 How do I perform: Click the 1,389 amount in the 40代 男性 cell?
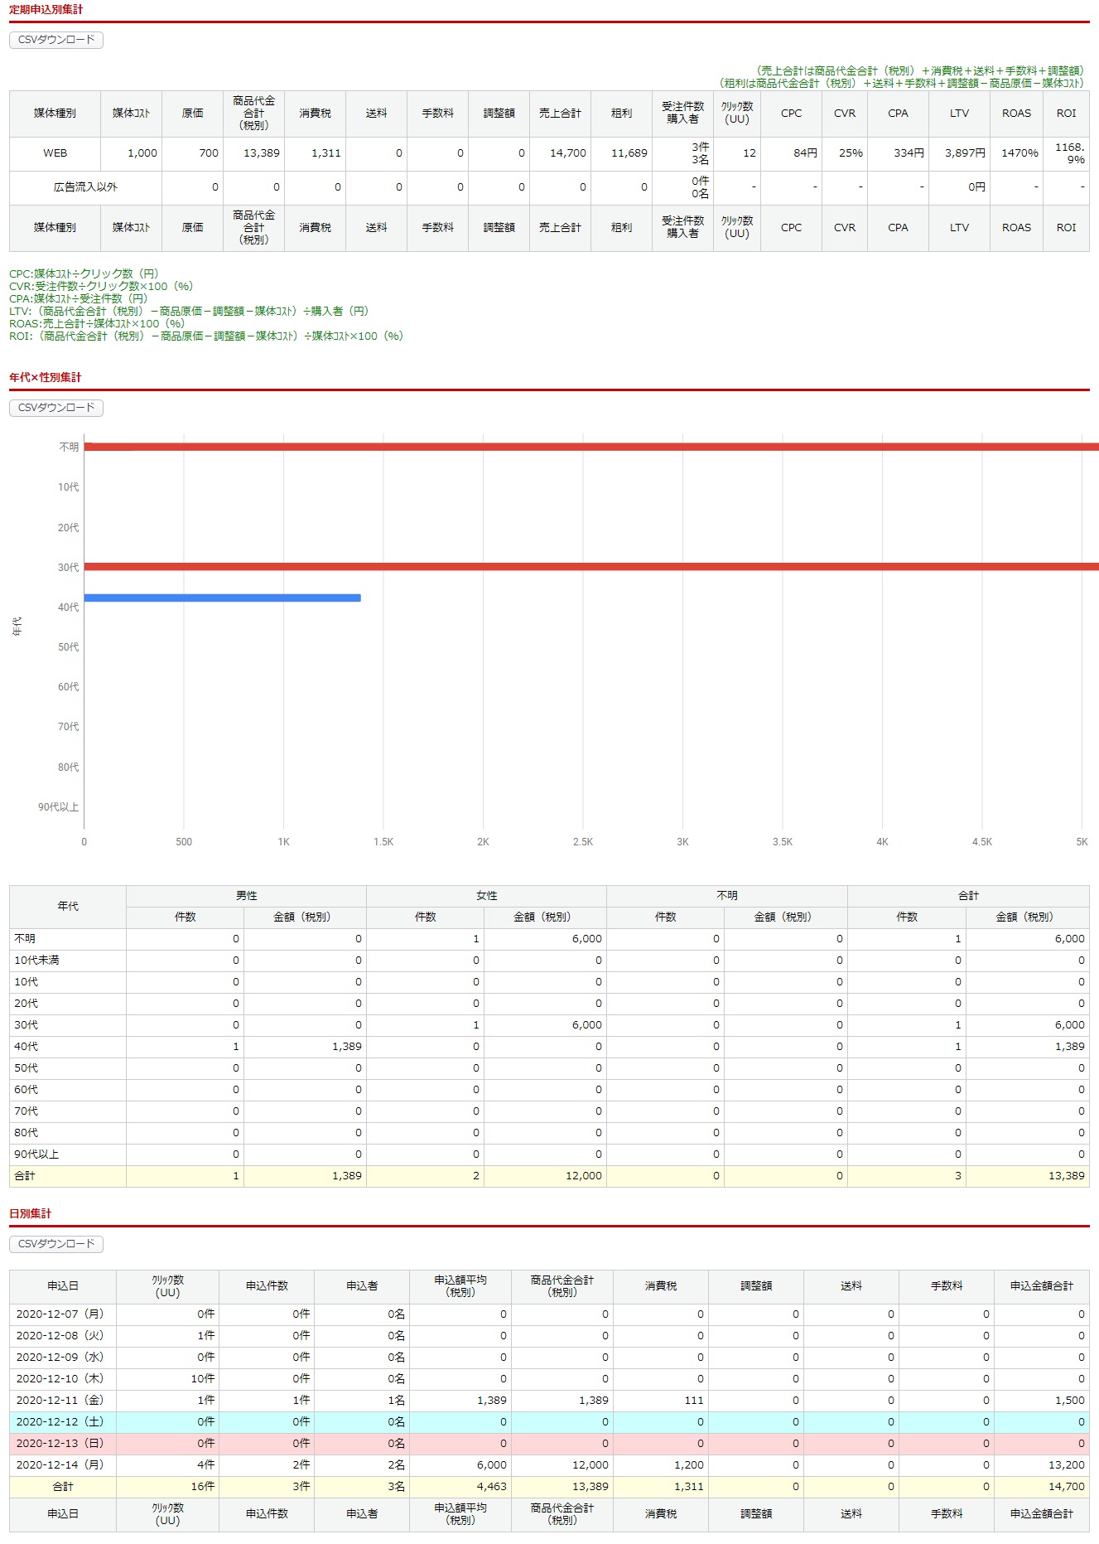(347, 1047)
